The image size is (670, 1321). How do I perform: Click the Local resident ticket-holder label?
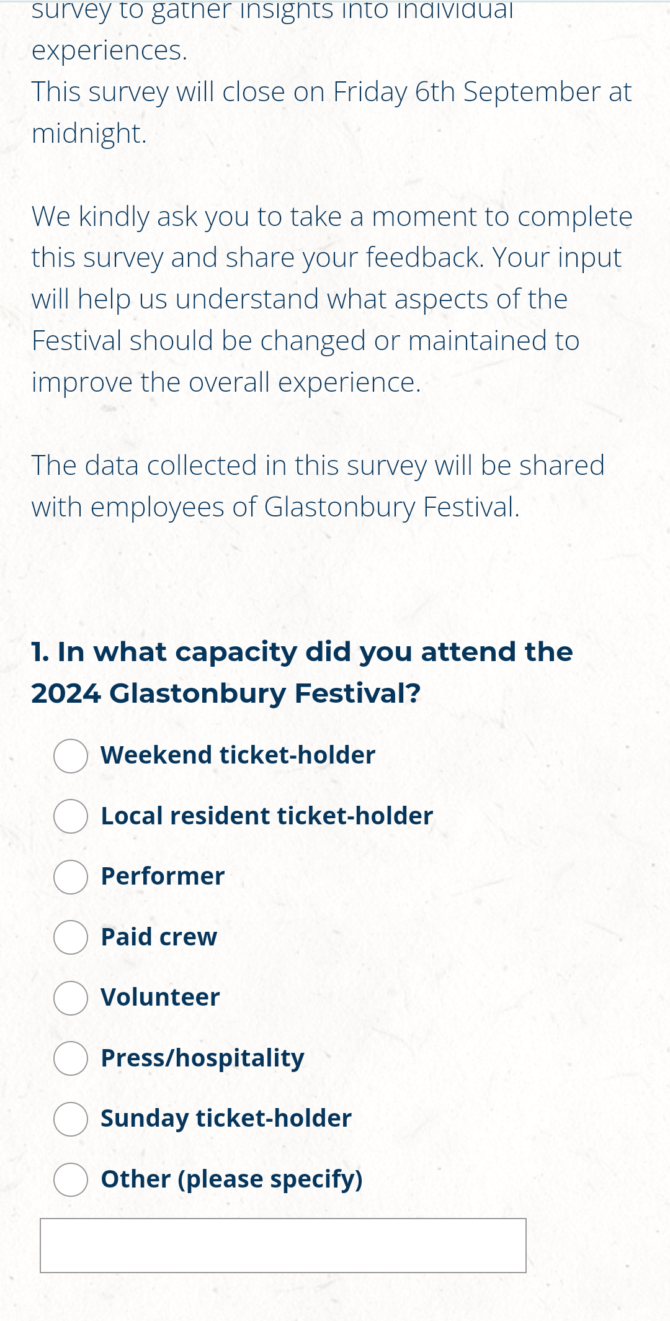point(267,816)
